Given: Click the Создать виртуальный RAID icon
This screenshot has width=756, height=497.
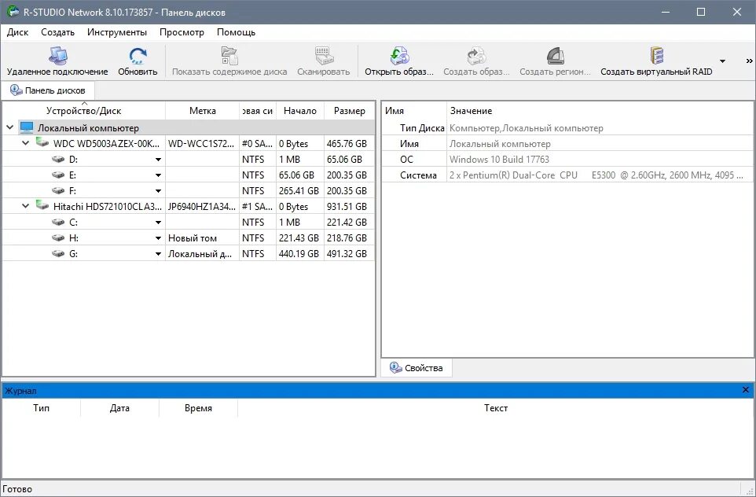Looking at the screenshot, I should (656, 56).
